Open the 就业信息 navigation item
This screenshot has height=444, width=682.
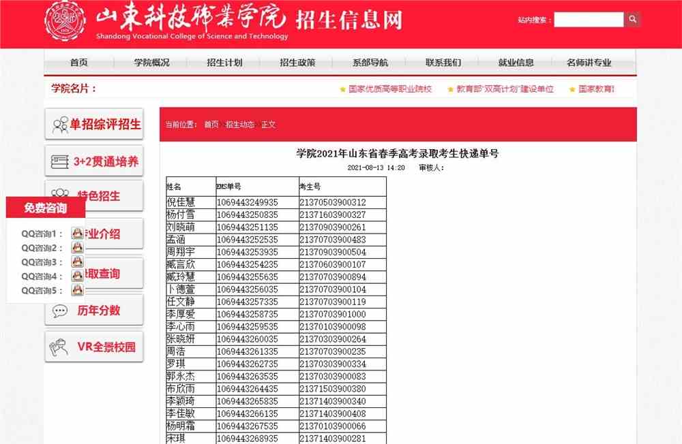tap(516, 63)
